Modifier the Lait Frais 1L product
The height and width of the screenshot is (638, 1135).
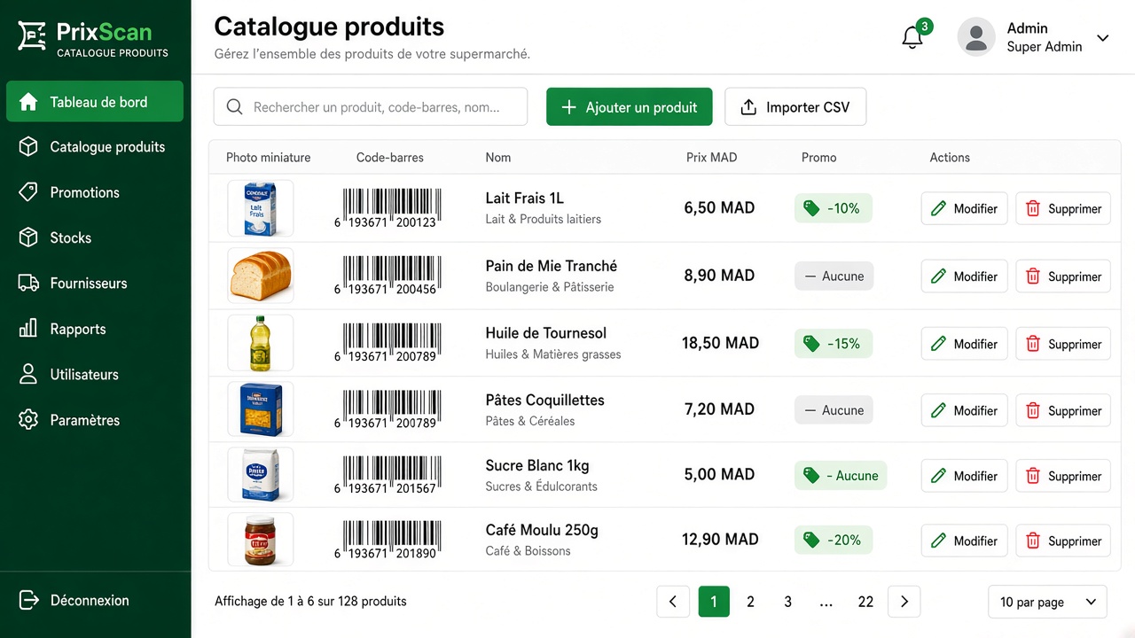pos(965,209)
